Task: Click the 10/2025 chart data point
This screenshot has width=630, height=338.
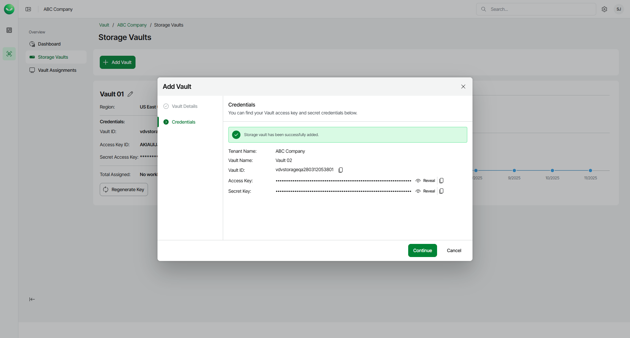Action: coord(552,170)
